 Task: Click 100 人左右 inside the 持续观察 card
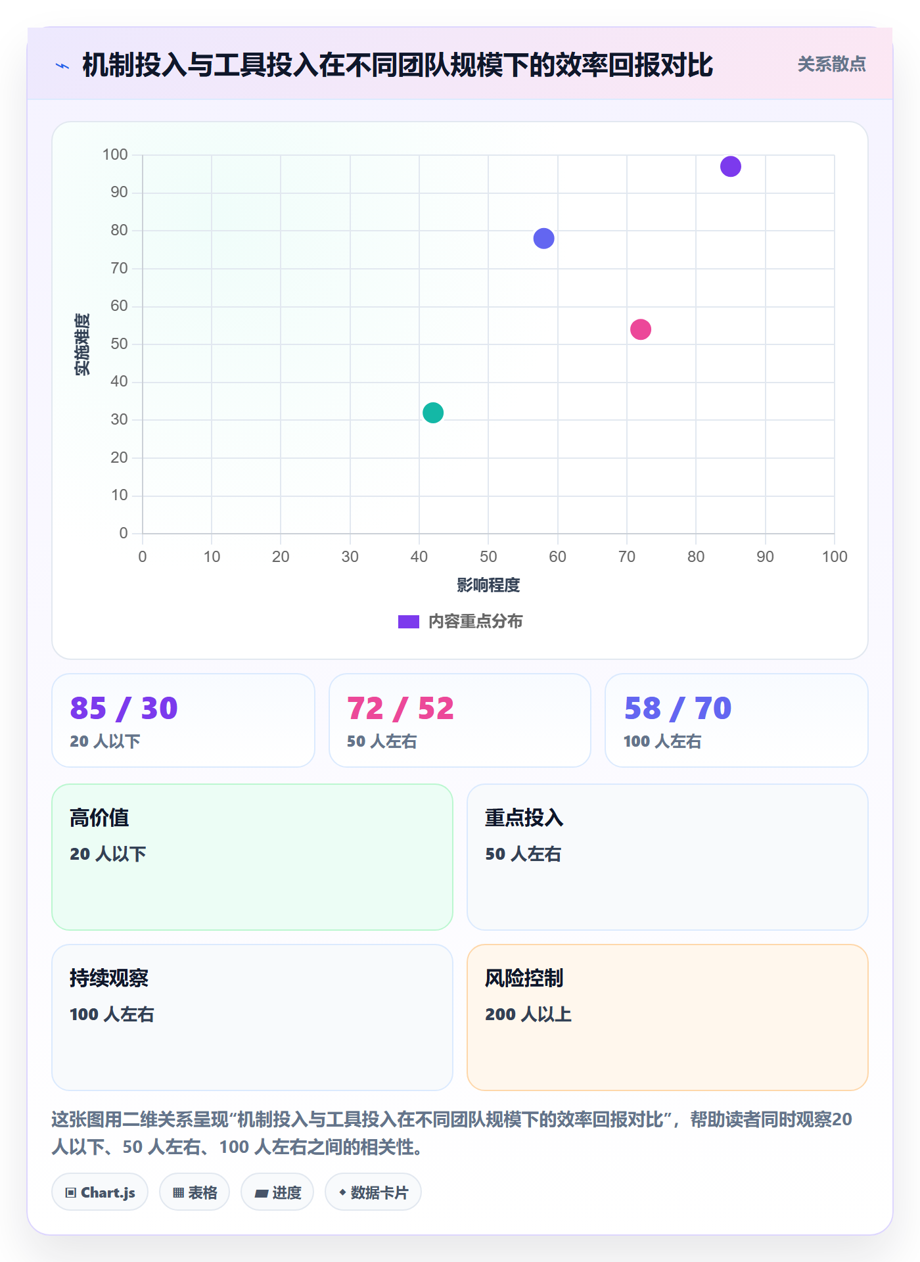pos(112,1014)
